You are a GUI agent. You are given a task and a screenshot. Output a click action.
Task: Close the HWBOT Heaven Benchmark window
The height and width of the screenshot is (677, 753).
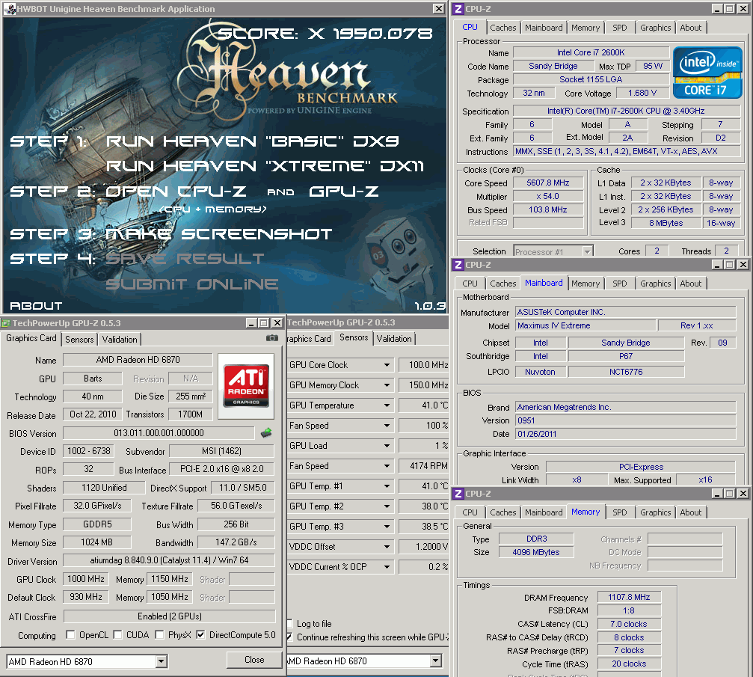[438, 9]
